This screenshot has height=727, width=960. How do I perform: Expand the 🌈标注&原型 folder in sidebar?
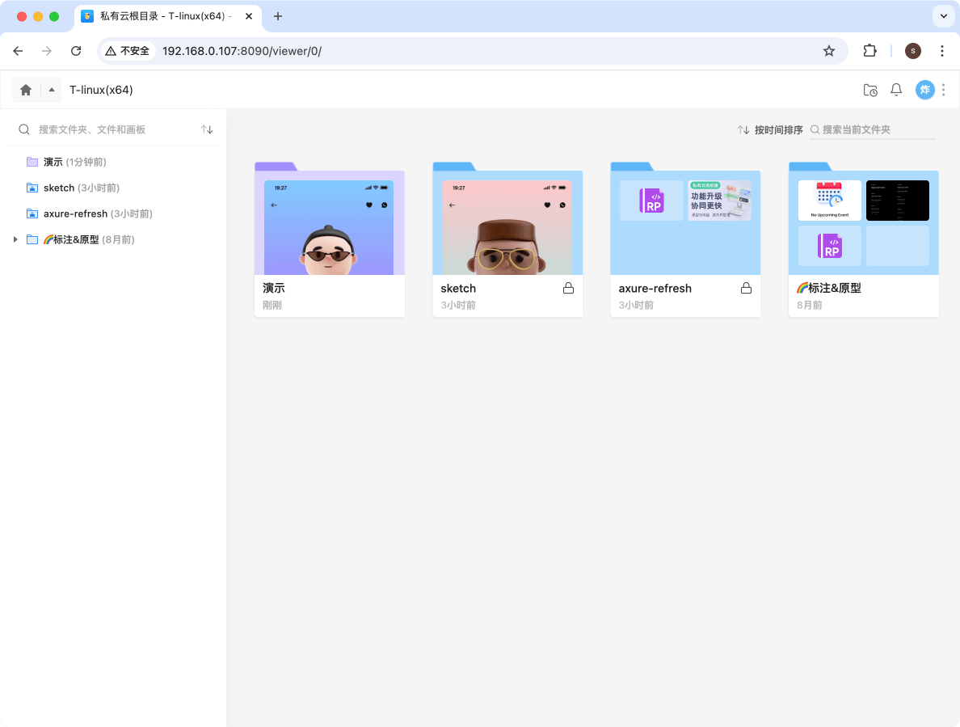(x=15, y=239)
